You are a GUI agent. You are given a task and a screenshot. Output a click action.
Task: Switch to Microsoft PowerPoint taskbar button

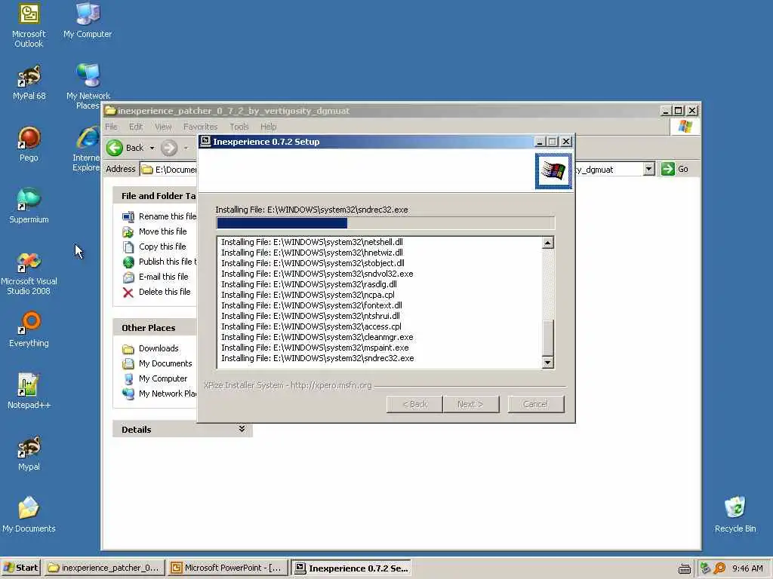226,568
